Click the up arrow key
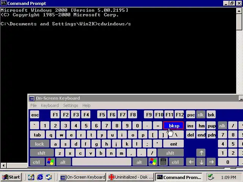This screenshot has width=243, height=182. [201, 153]
